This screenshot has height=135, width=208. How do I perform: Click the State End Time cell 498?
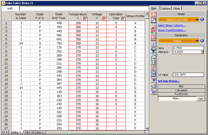pyautogui.click(x=59, y=23)
